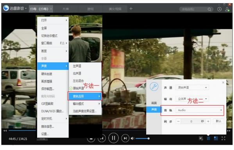The height and width of the screenshot is (150, 234).
Task: Choose 切换迷你模式 menu entry
Action: click(53, 36)
